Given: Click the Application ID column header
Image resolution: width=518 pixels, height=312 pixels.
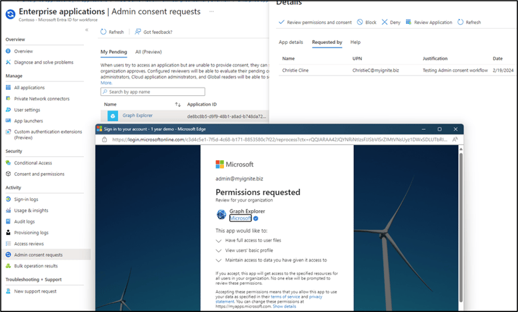Looking at the screenshot, I should pos(202,104).
